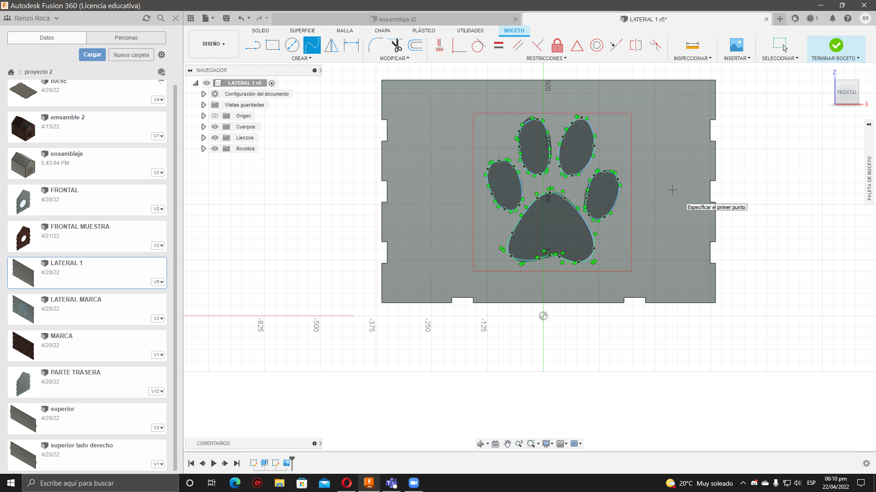Select the Rectangle sketch tool

[272, 45]
